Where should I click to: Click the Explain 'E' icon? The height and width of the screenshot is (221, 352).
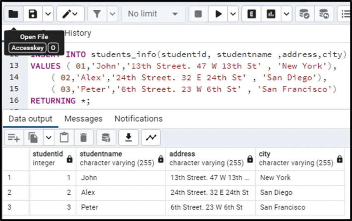(x=251, y=14)
